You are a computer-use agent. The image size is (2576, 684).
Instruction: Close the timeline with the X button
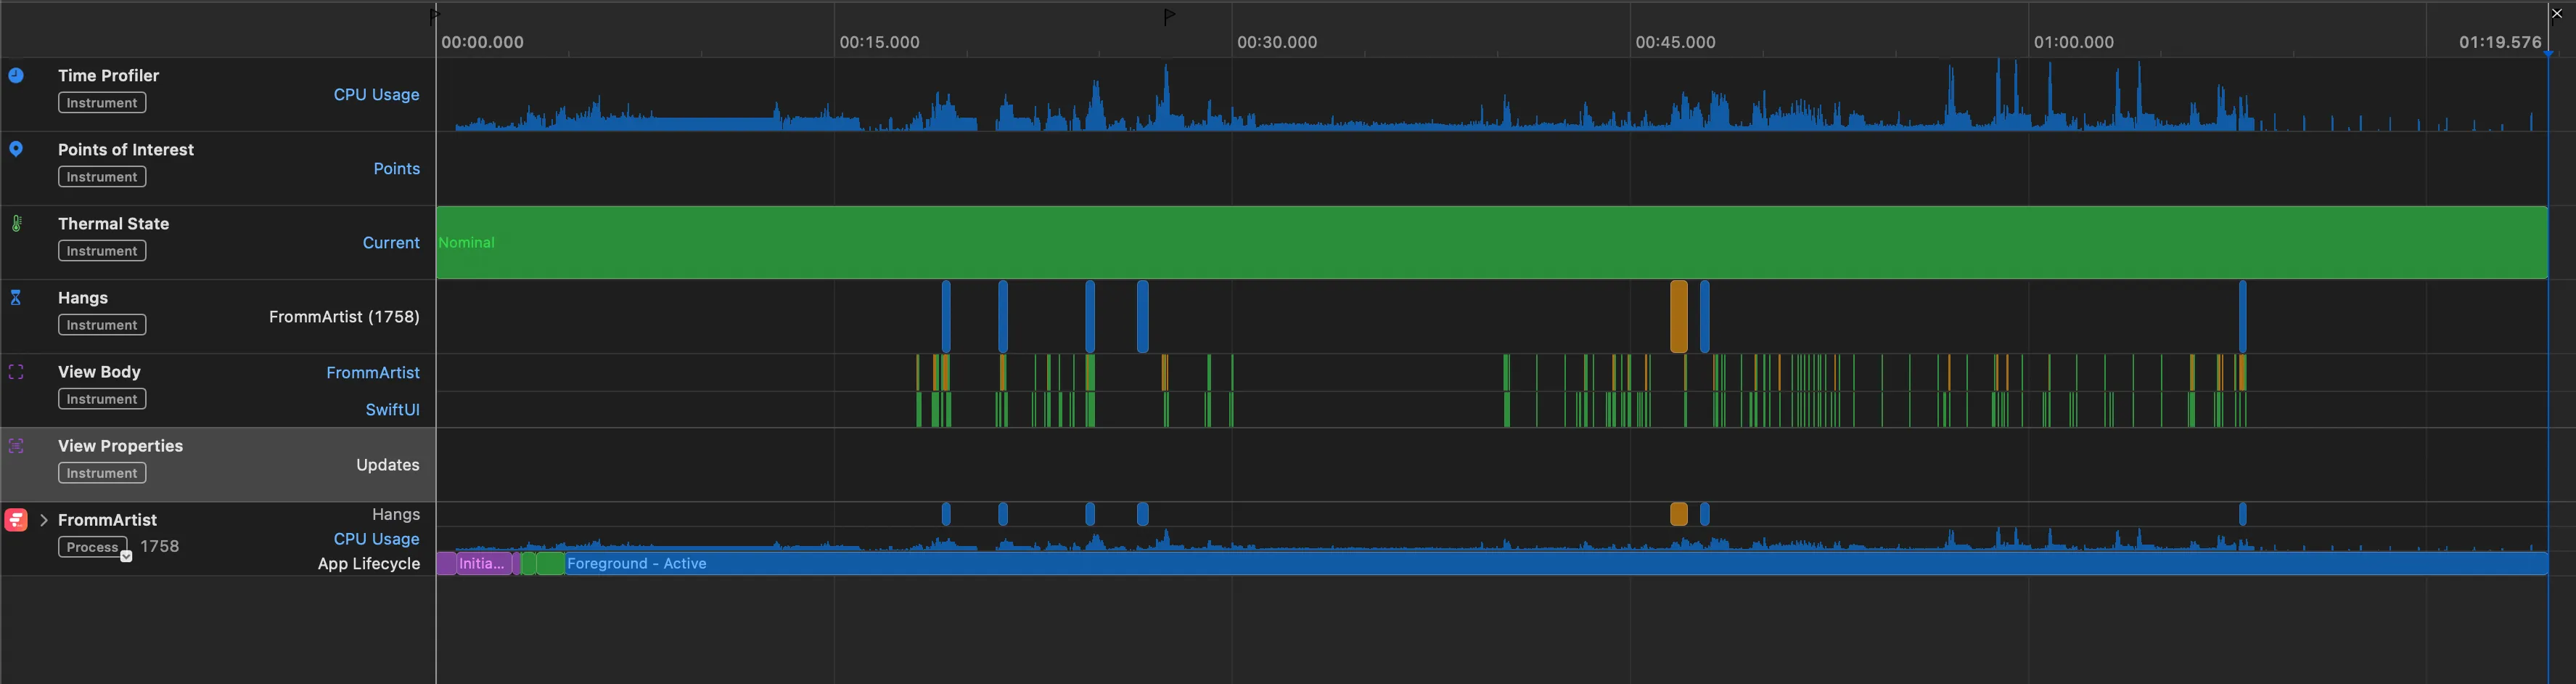click(x=2557, y=13)
